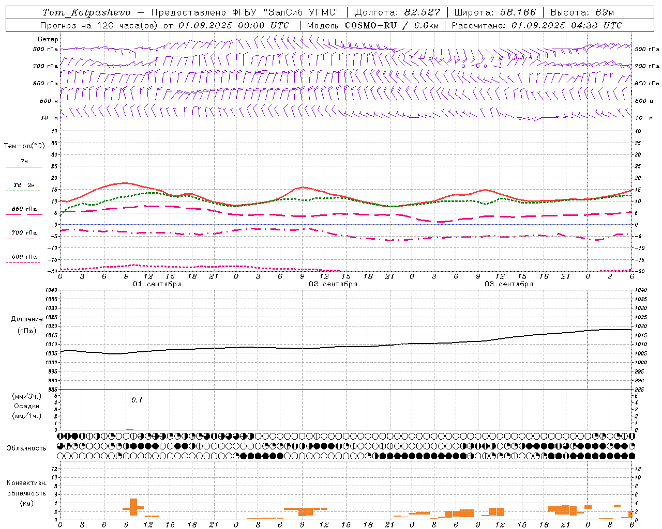The image size is (662, 529).
Task: Click the Ветер wind panel label
Action: (x=48, y=39)
